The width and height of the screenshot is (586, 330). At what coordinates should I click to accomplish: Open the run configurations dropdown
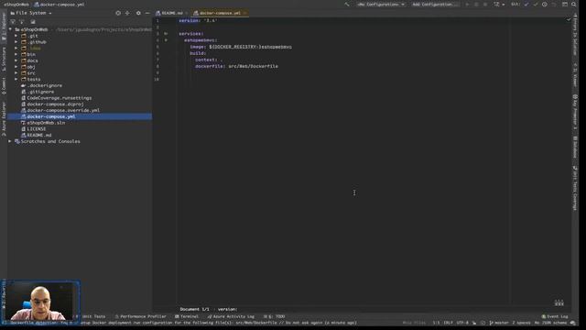[381, 5]
